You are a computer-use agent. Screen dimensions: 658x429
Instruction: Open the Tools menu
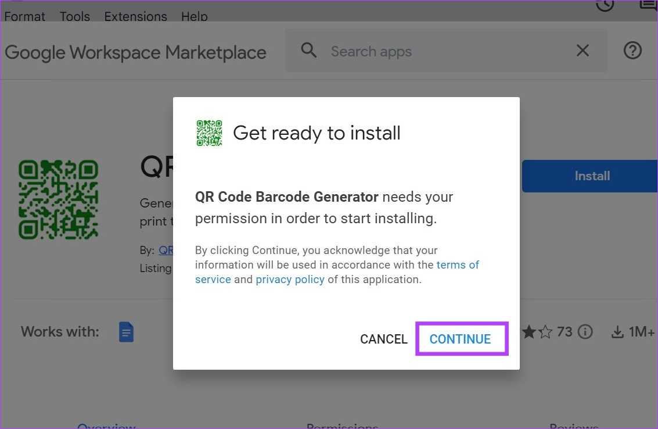click(75, 16)
